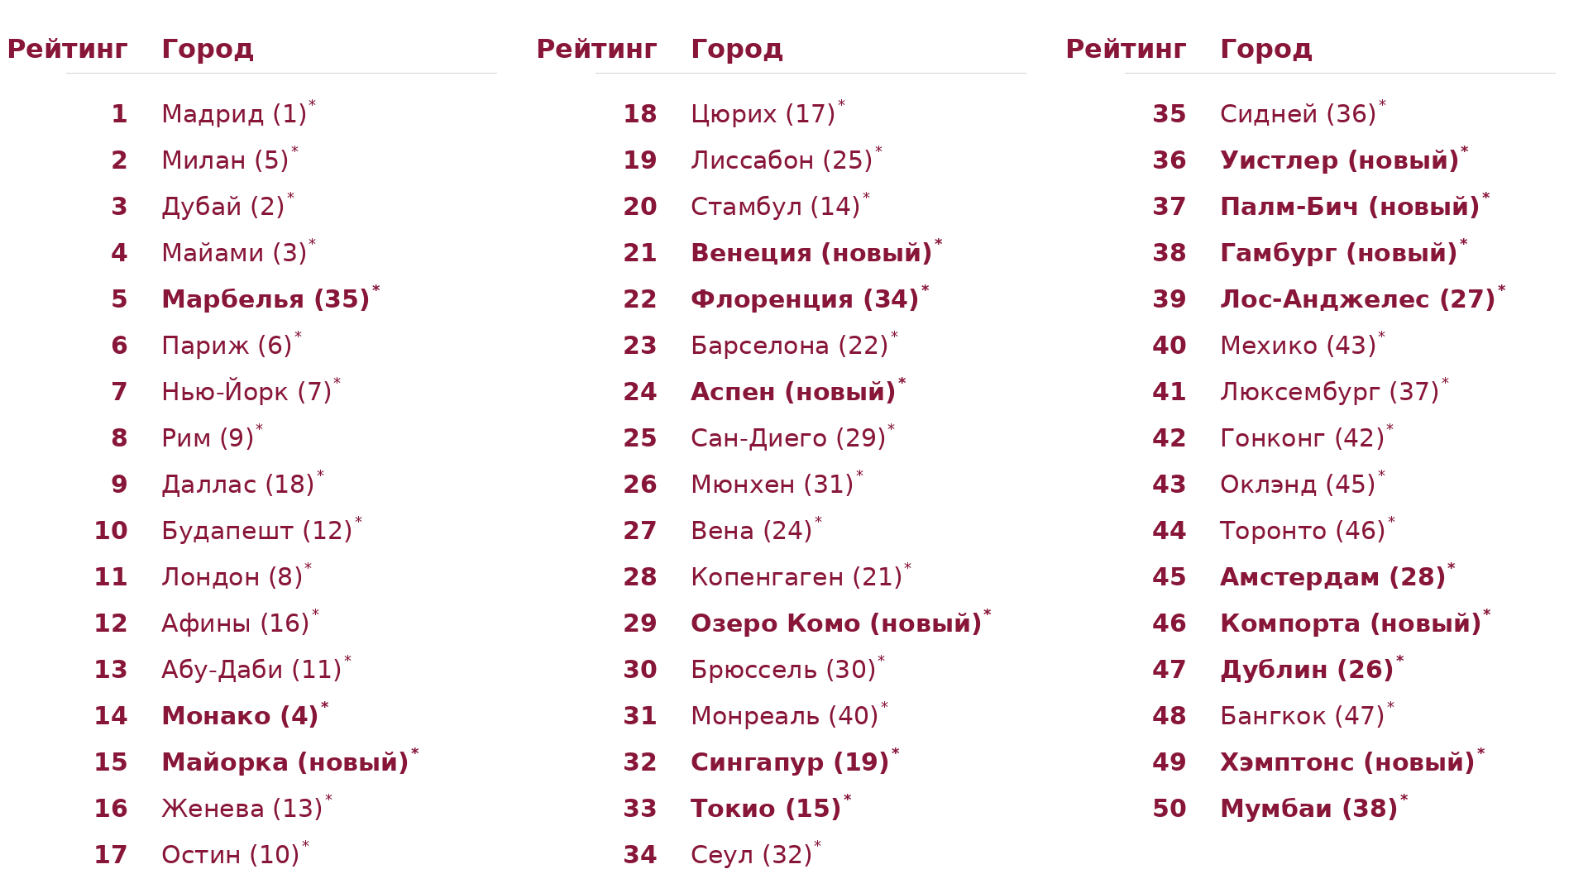1588x893 pixels.
Task: Click the Нью-Йорк (7) row text
Action: click(x=246, y=392)
